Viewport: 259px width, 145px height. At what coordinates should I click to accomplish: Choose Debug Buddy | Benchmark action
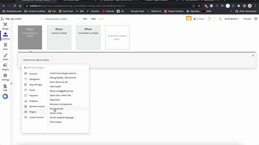coord(63,78)
